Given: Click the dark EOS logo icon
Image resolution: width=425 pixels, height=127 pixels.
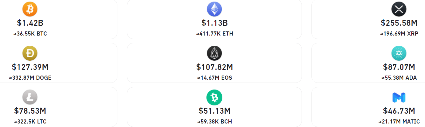Looking at the screenshot, I should click(x=214, y=54).
